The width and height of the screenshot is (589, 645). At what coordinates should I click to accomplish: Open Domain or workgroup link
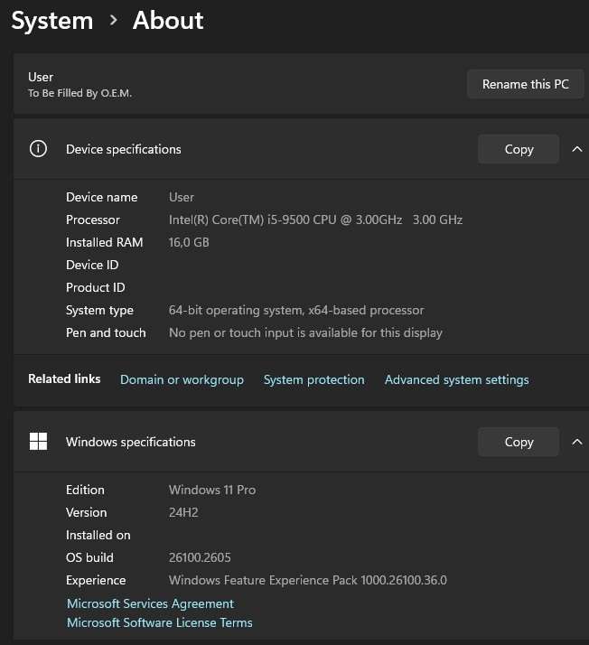182,379
